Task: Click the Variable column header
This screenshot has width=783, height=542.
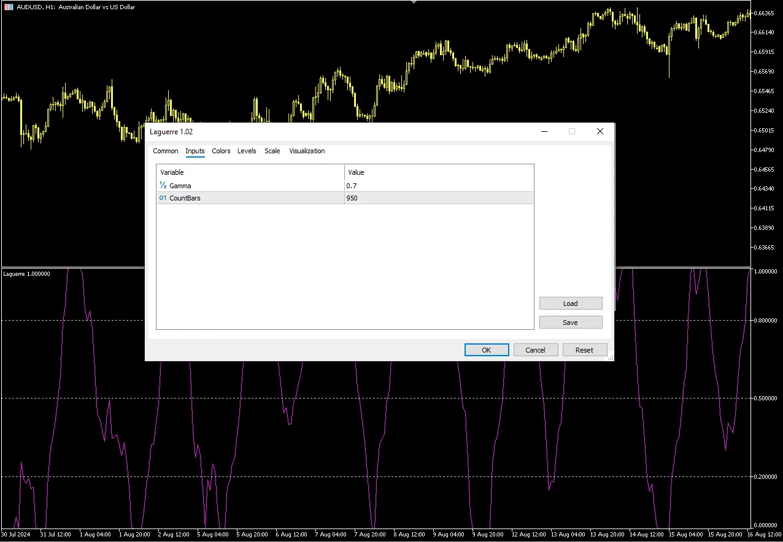Action: click(250, 172)
